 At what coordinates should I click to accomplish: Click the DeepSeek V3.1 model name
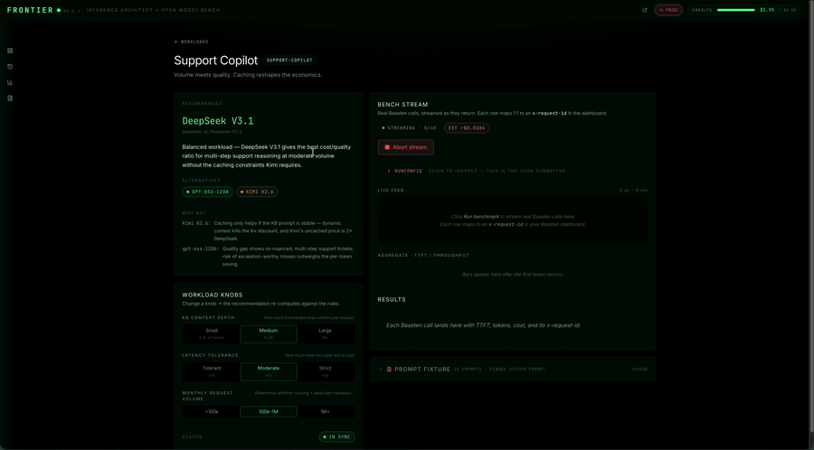[217, 121]
